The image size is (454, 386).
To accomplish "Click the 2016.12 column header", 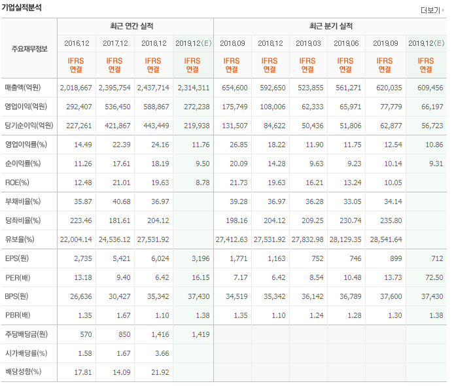I will [x=77, y=43].
